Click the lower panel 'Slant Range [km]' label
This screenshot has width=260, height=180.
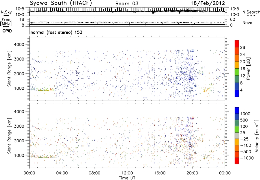(x=9, y=135)
